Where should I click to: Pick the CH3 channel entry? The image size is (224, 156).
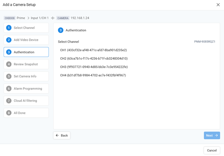point(94,67)
